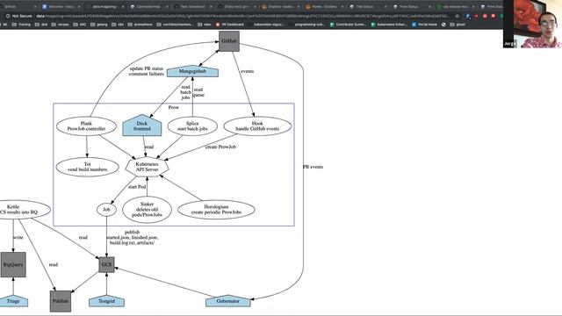Click the Triage node

13,301
